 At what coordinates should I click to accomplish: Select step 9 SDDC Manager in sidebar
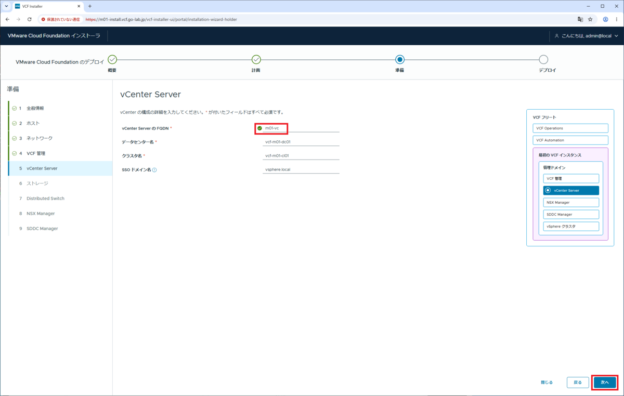click(x=60, y=229)
